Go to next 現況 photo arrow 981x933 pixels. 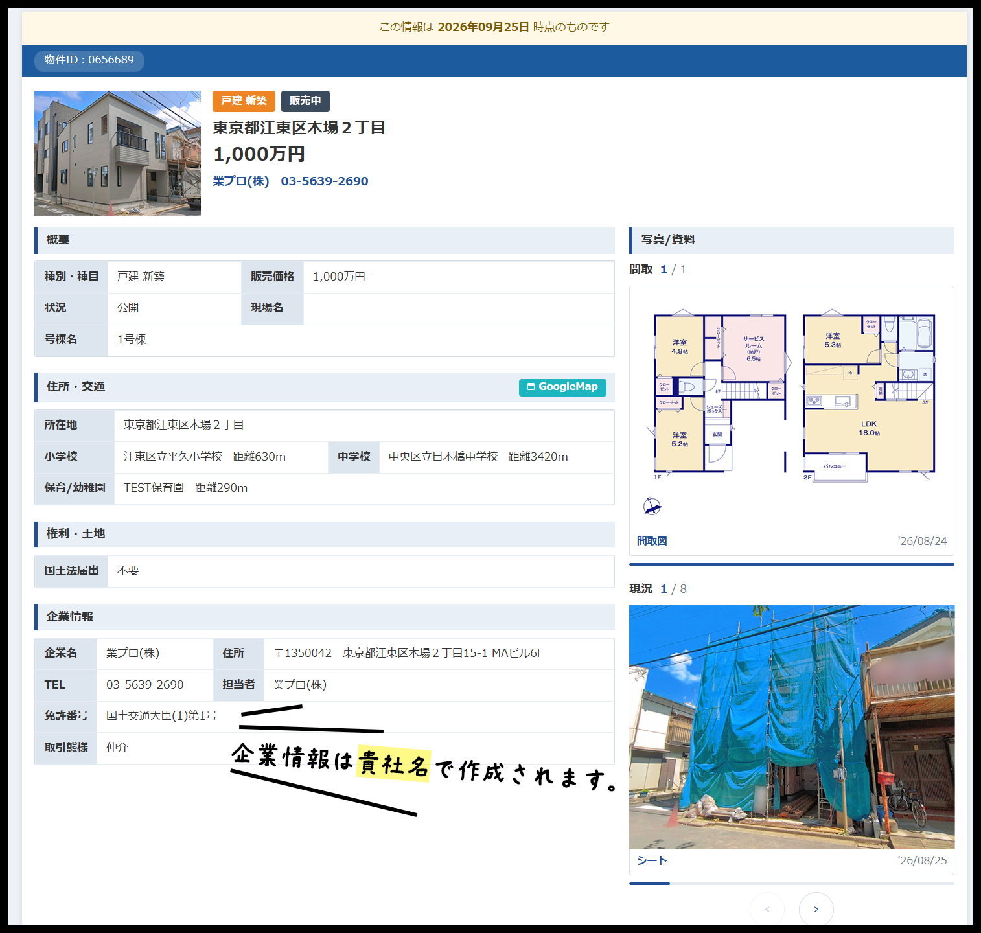(x=816, y=909)
